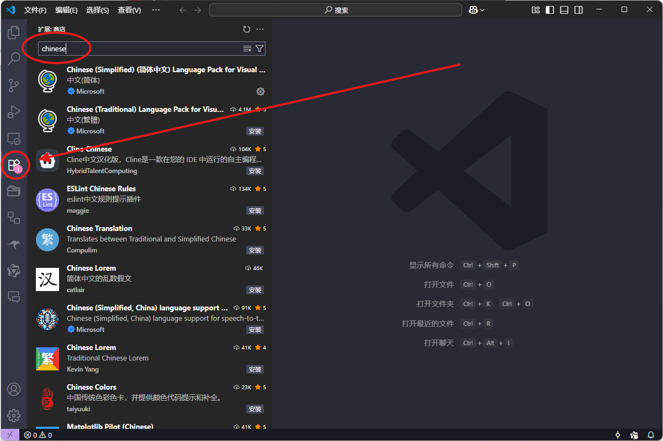Open Source Control view in activity bar
663x441 pixels.
(14, 85)
